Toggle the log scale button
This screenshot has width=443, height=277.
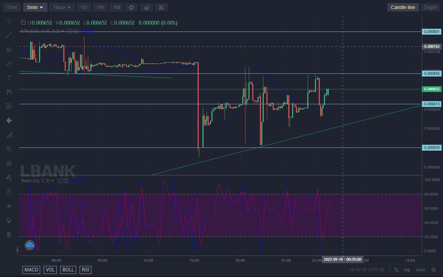(x=407, y=270)
